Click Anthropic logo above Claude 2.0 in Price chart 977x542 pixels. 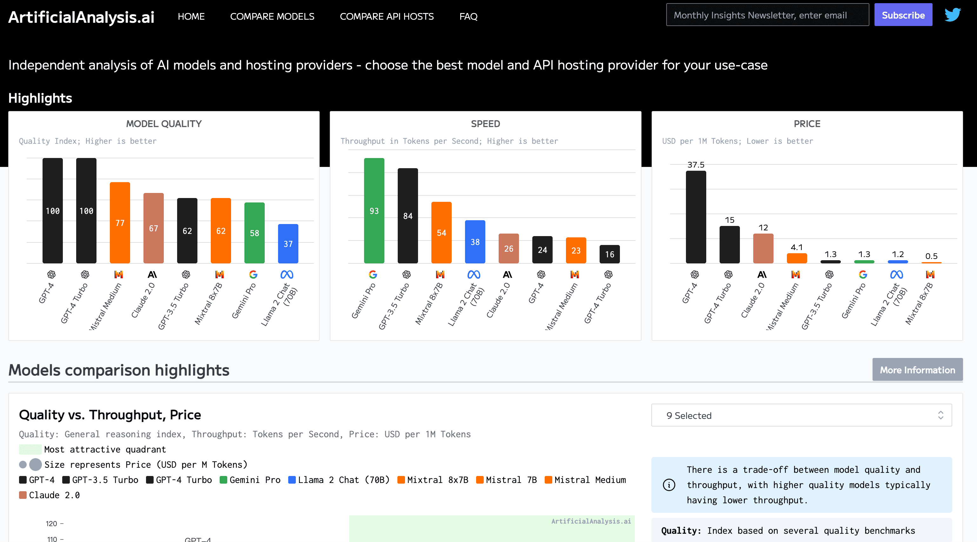tap(762, 274)
